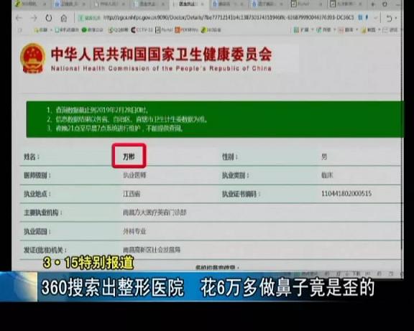Screen dimensions: 414x331
Task: Open the QQ邮箱 bookmark
Action: 118,30
